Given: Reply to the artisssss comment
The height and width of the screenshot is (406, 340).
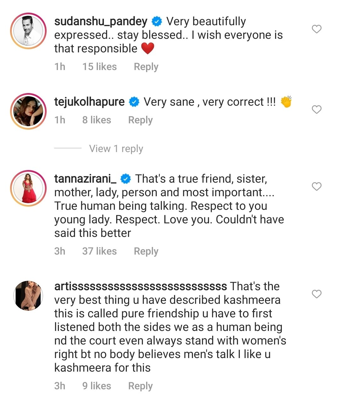Looking at the screenshot, I should [x=140, y=386].
